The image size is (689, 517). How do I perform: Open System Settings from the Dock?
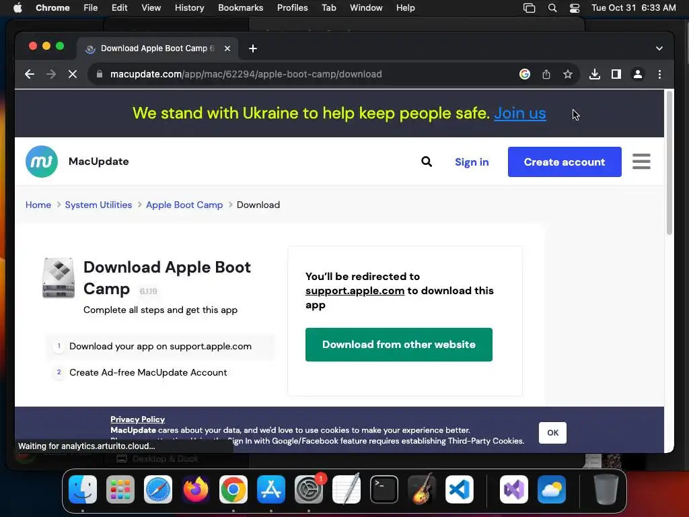coord(308,489)
